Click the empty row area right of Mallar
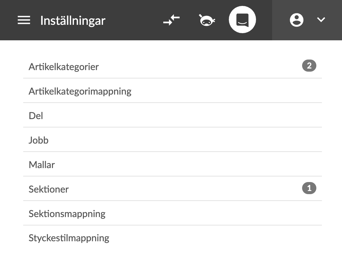The height and width of the screenshot is (258, 342). point(186,165)
